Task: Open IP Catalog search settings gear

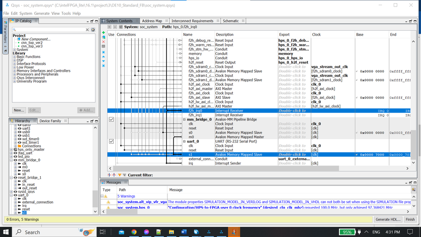Action: (x=93, y=30)
